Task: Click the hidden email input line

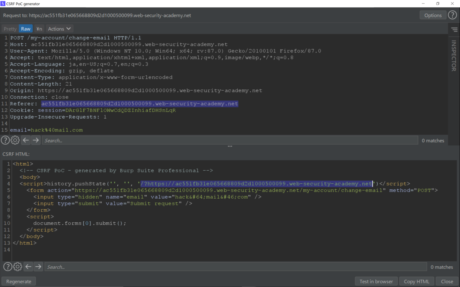Action: pos(147,197)
